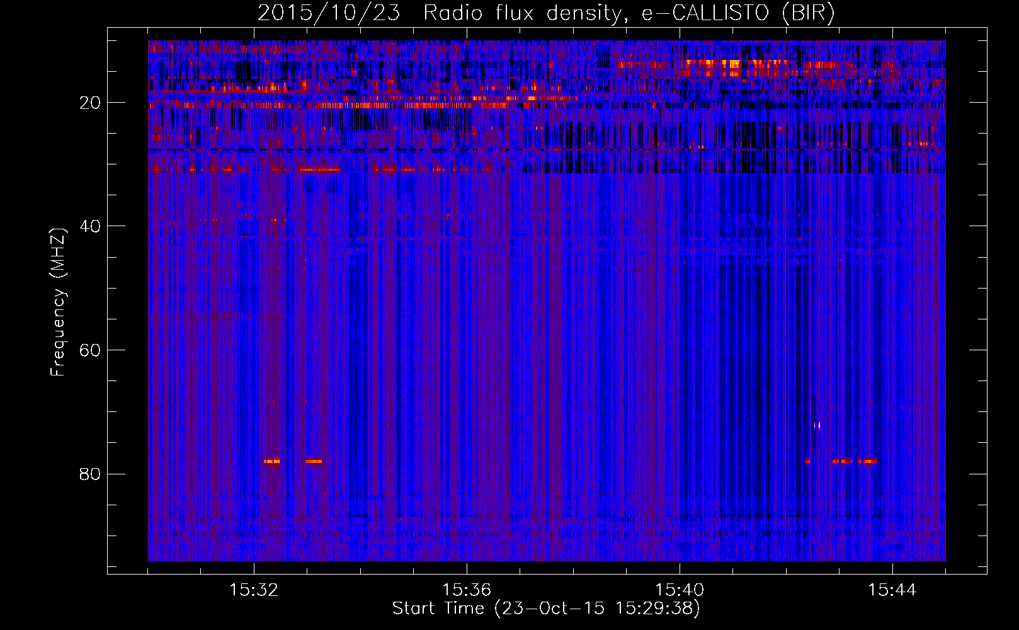Image resolution: width=1019 pixels, height=630 pixels.
Task: Click the '15:36' time tick label
Action: pyautogui.click(x=467, y=590)
